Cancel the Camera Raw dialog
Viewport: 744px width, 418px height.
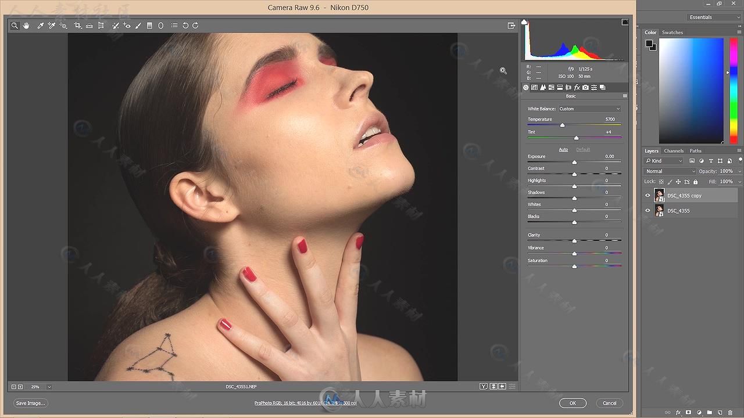609,403
